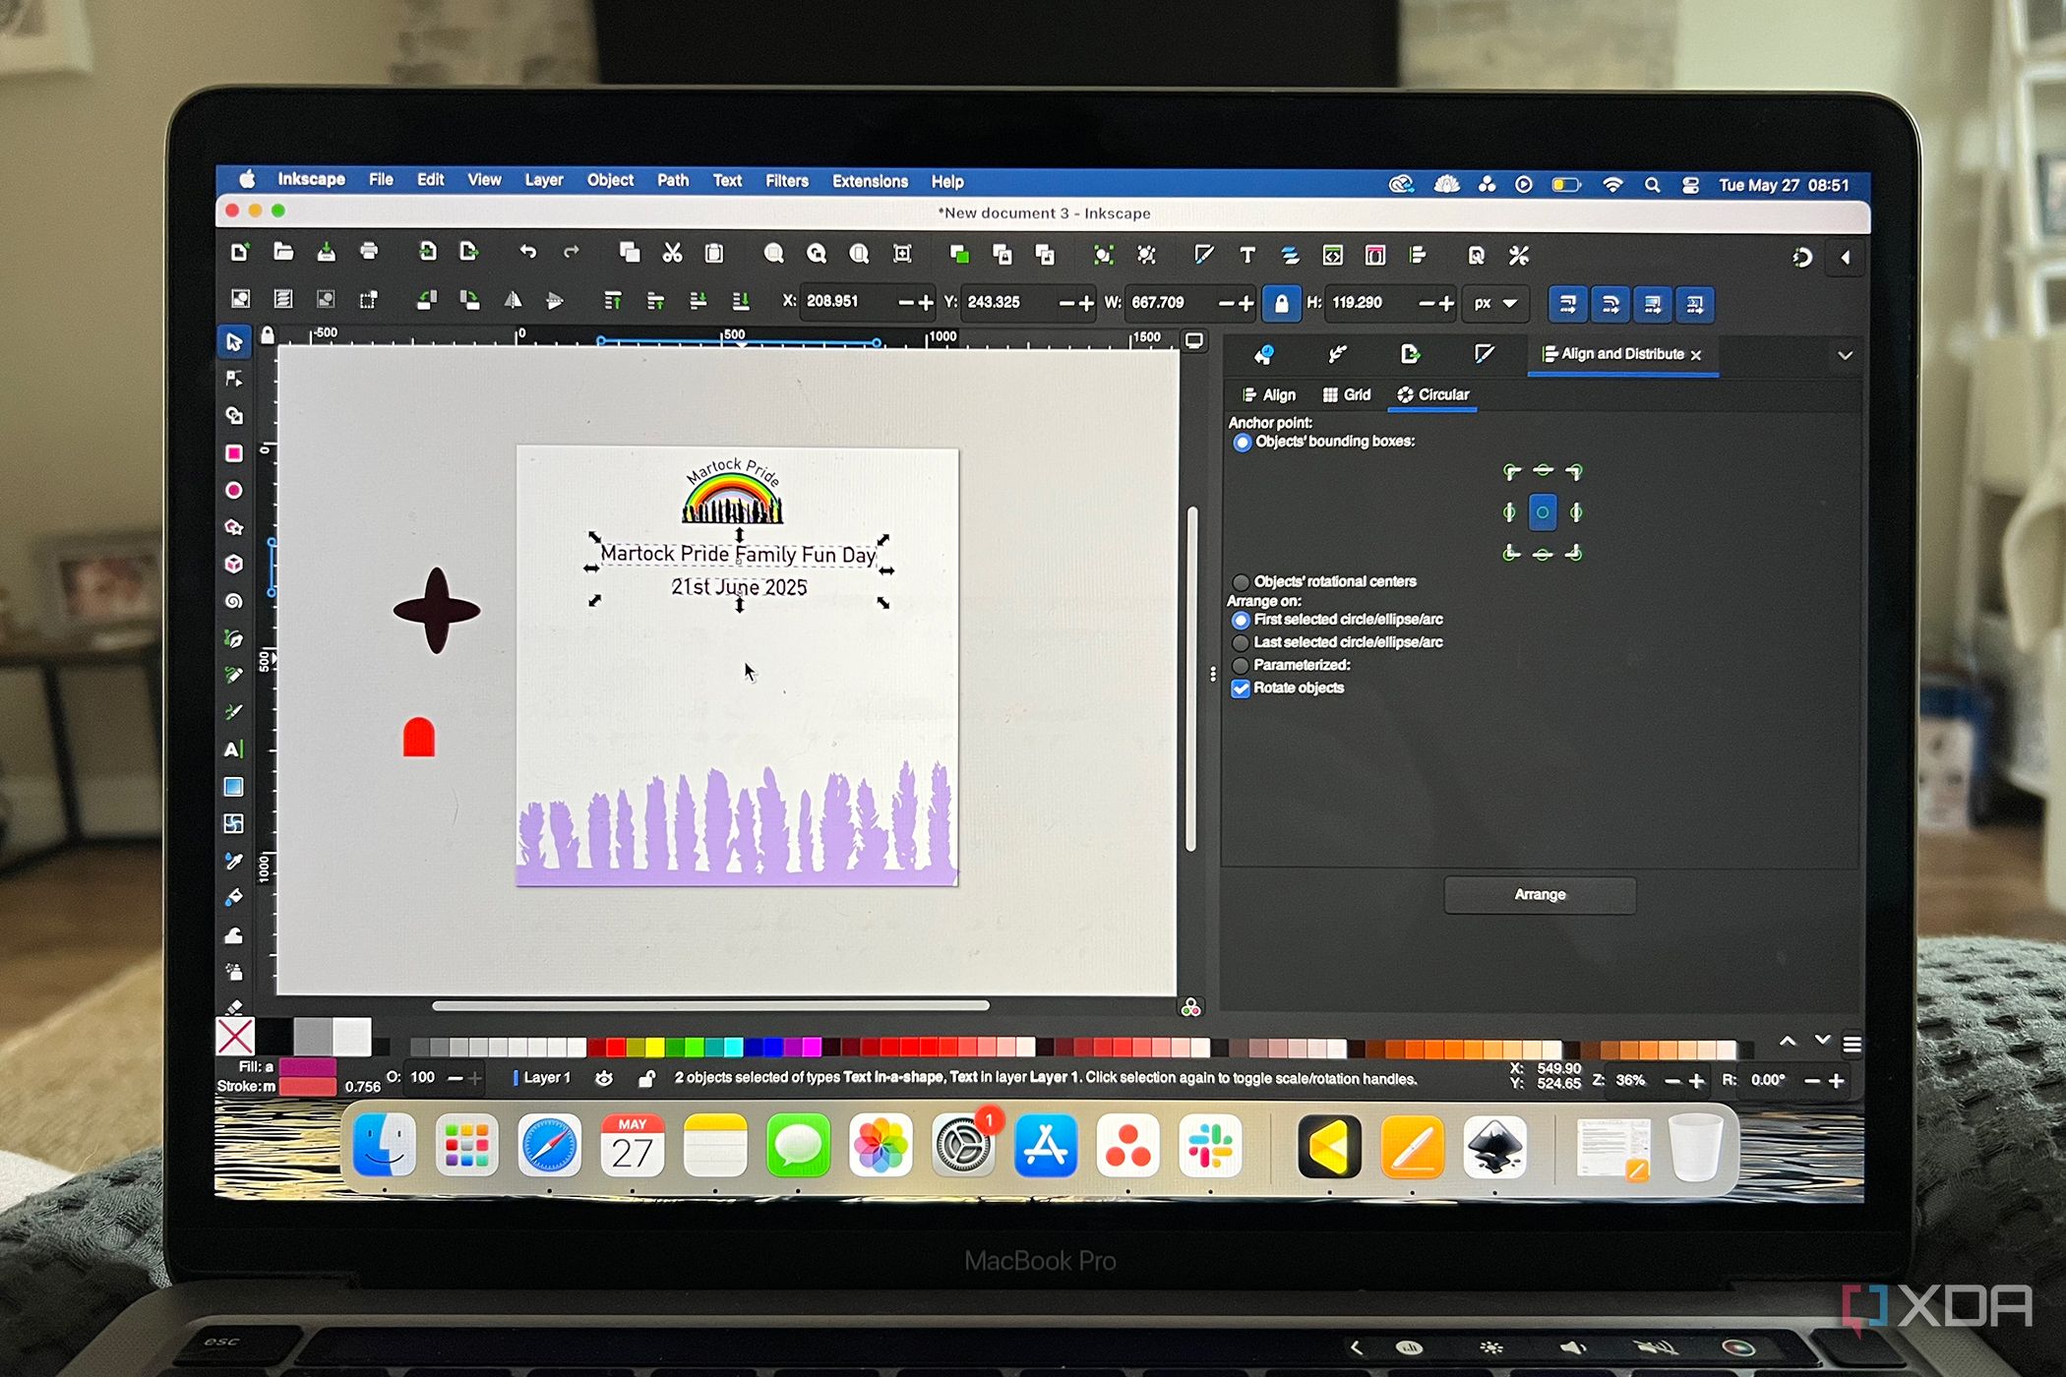2066x1377 pixels.
Task: Click the Cut scissors icon
Action: pos(672,253)
